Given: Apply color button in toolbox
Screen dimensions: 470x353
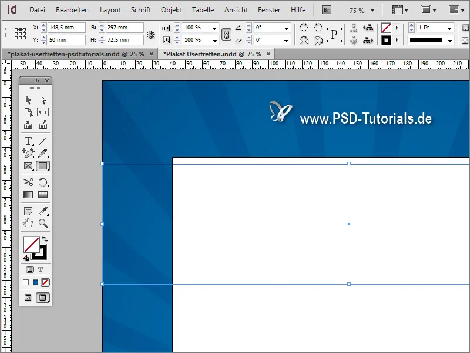Looking at the screenshot, I should 26,282.
